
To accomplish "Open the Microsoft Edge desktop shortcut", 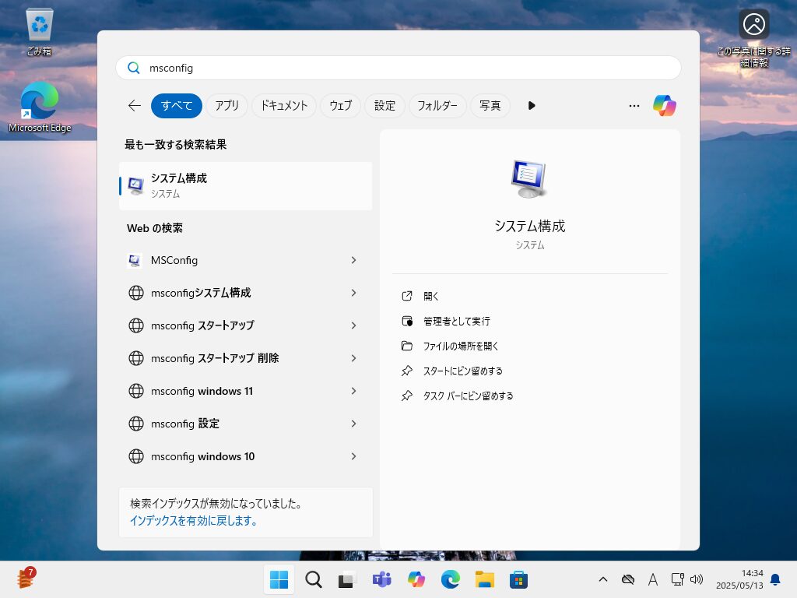I will [x=40, y=107].
